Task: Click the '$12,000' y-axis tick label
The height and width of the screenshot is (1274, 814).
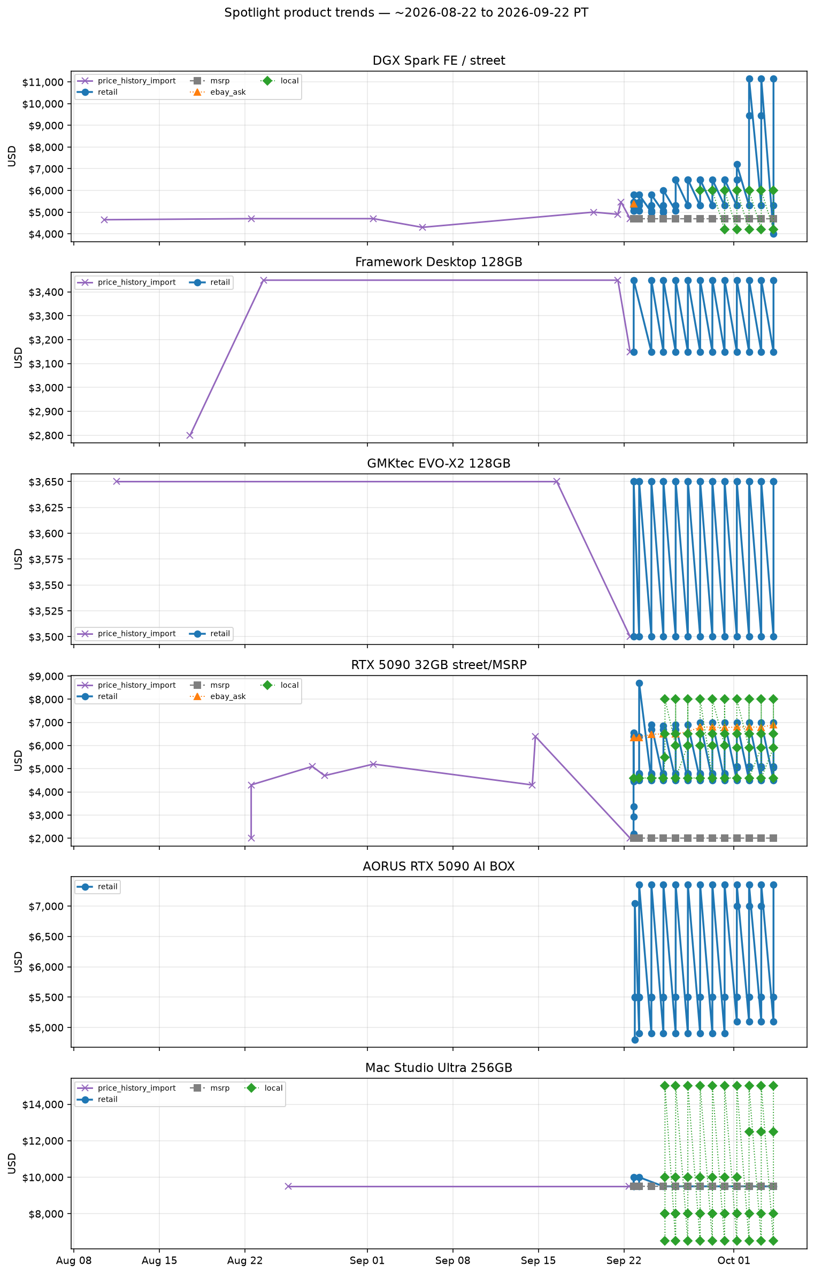Action: pyautogui.click(x=43, y=1141)
